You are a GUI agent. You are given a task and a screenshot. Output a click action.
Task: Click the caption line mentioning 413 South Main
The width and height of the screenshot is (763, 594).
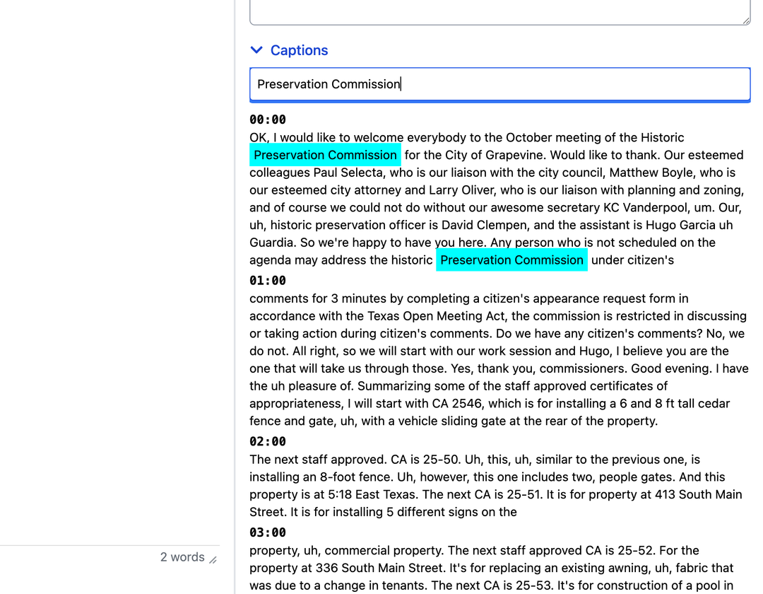click(678, 494)
